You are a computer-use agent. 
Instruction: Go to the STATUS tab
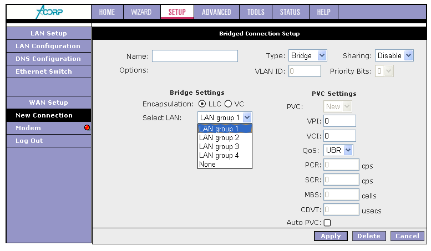[x=290, y=12]
